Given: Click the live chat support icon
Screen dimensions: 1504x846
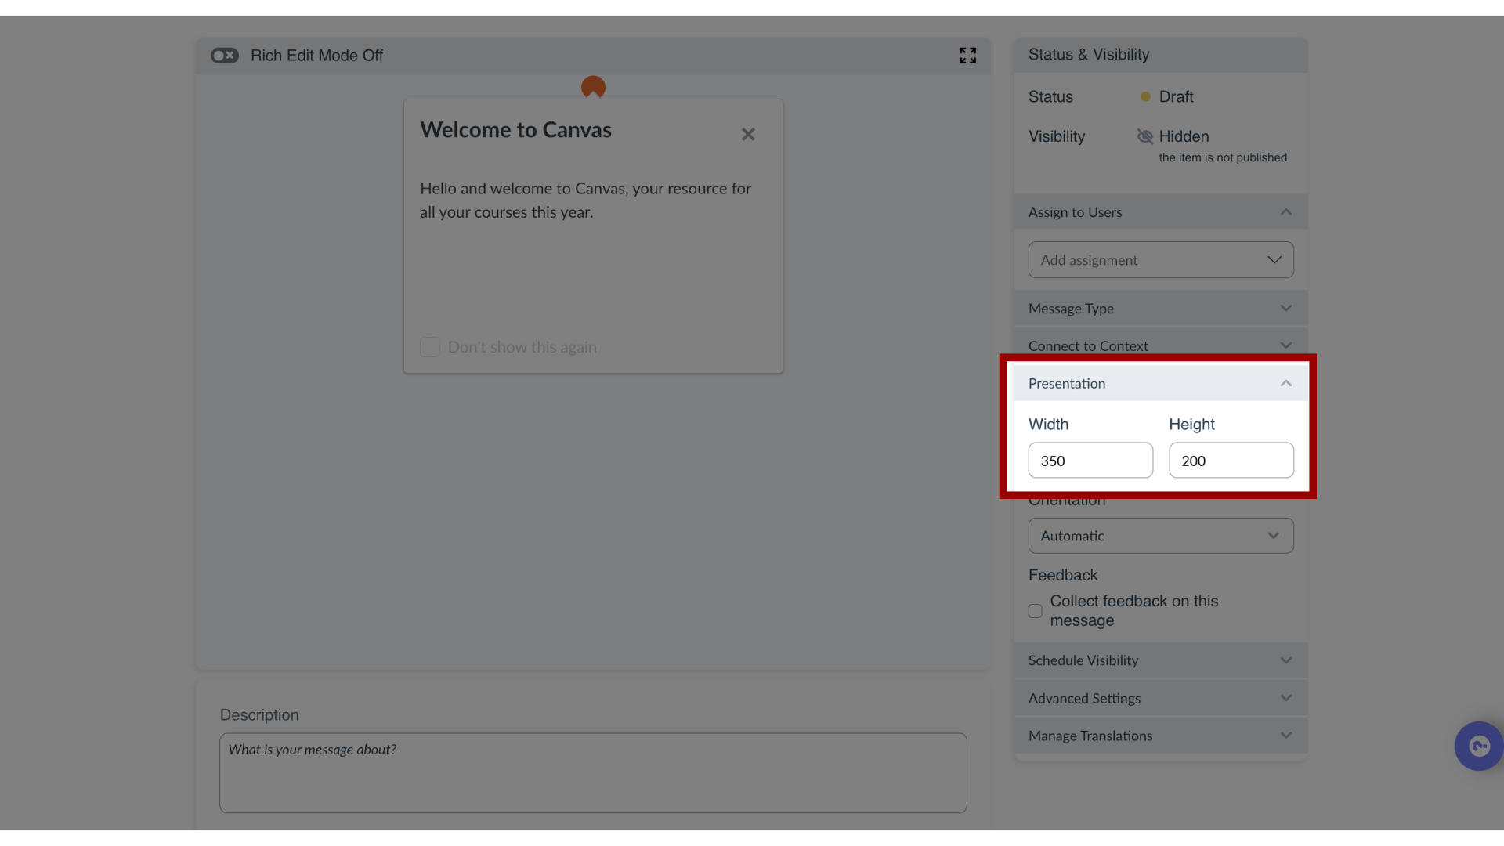Looking at the screenshot, I should [x=1479, y=746].
